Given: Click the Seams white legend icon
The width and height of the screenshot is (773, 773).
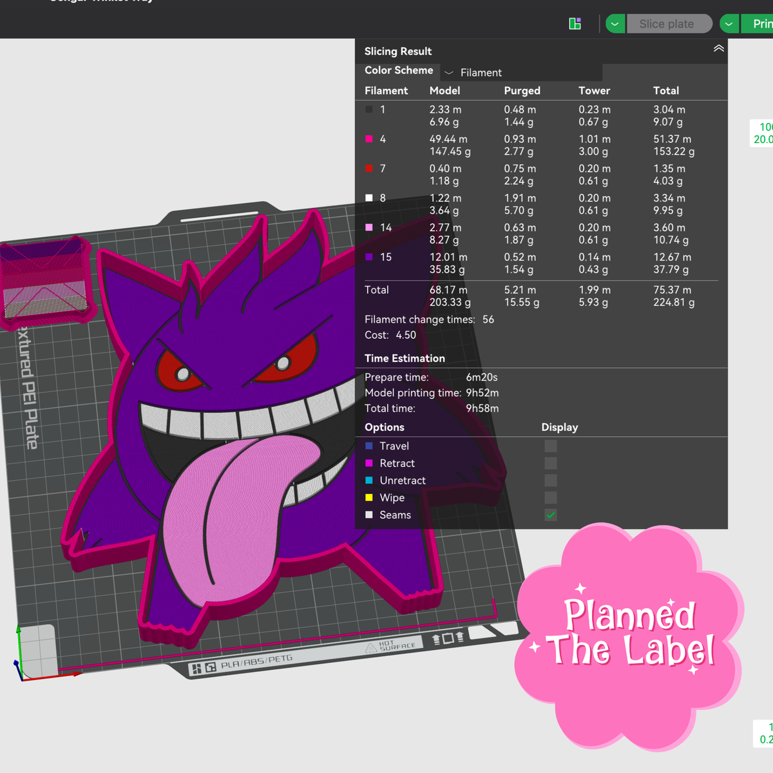Looking at the screenshot, I should click(x=369, y=515).
